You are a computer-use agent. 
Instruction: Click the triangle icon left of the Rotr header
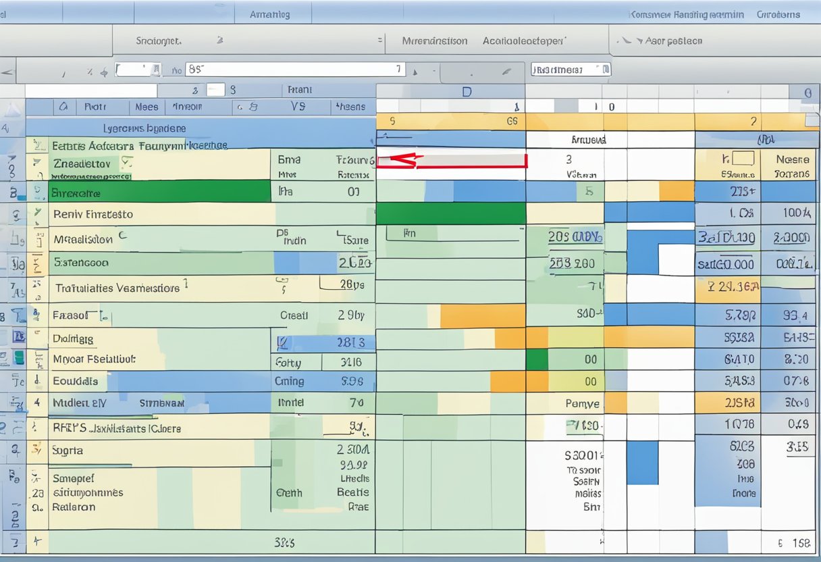tap(63, 107)
